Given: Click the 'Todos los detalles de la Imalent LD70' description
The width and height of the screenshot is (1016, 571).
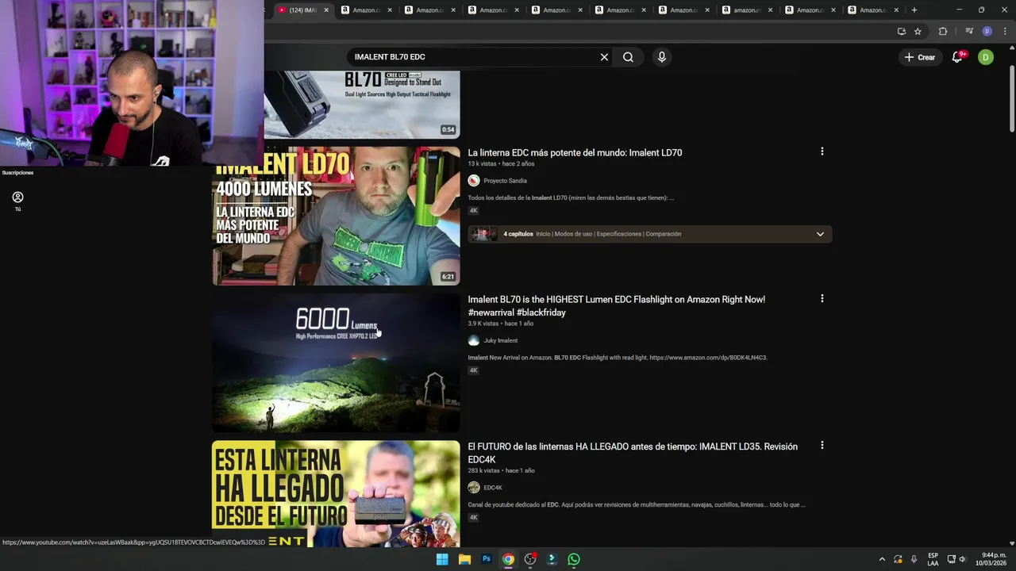Looking at the screenshot, I should [x=571, y=198].
